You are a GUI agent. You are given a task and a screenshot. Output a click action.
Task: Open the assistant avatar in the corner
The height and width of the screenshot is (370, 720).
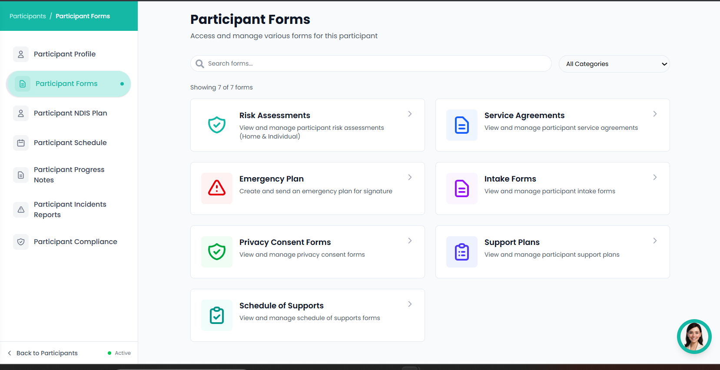(694, 337)
